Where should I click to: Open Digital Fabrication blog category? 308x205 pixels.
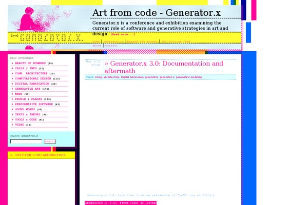[32, 84]
